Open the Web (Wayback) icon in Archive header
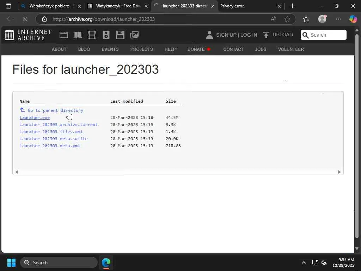 pyautogui.click(x=64, y=35)
